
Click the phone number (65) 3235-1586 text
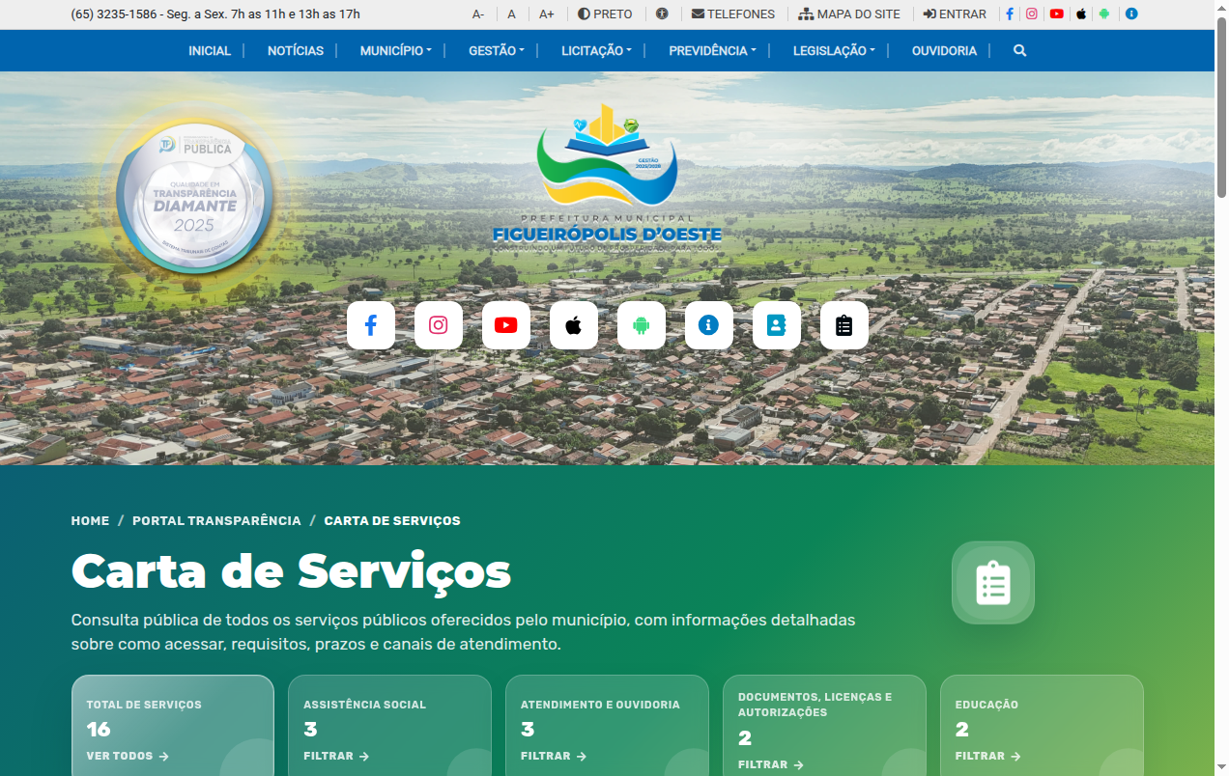[114, 14]
